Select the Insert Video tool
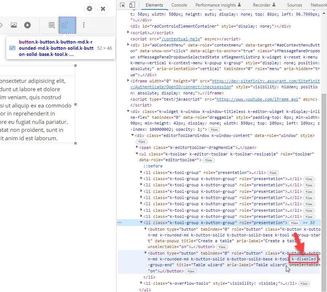327x292 pixels. coord(27,25)
